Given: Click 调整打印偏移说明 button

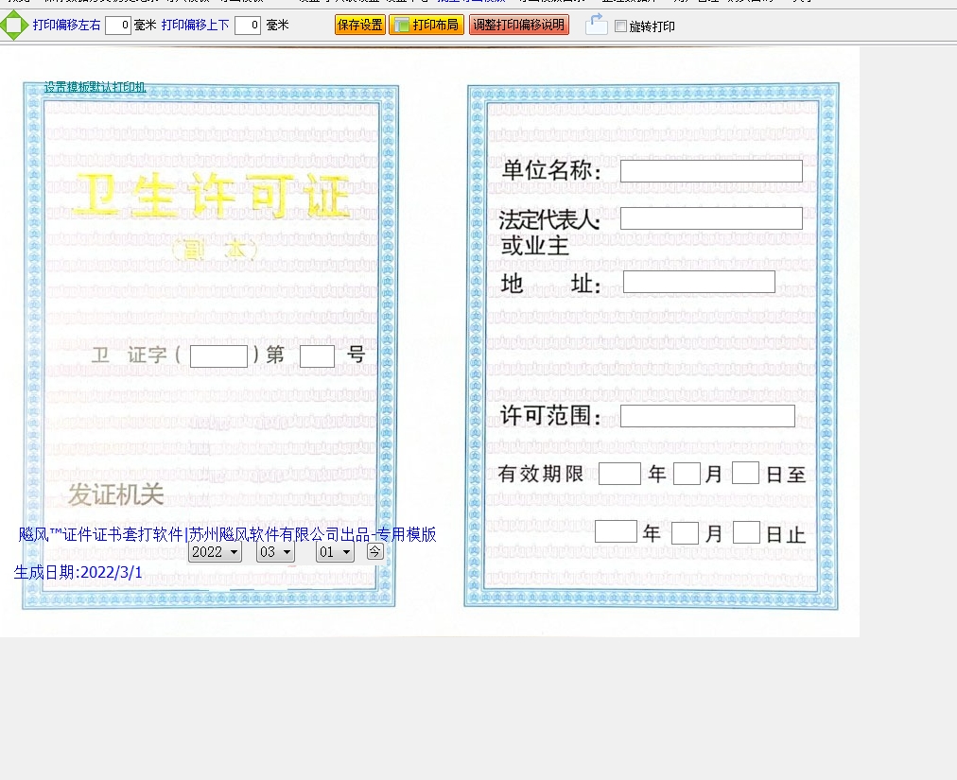Looking at the screenshot, I should (518, 26).
